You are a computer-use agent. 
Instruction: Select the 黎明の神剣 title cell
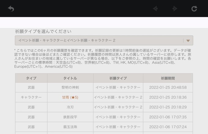(70, 87)
